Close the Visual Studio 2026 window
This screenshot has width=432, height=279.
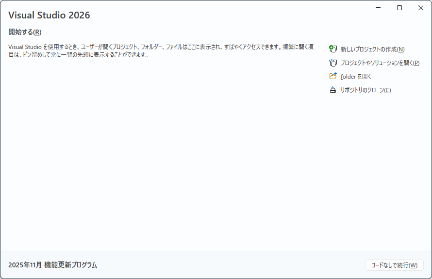coord(421,8)
